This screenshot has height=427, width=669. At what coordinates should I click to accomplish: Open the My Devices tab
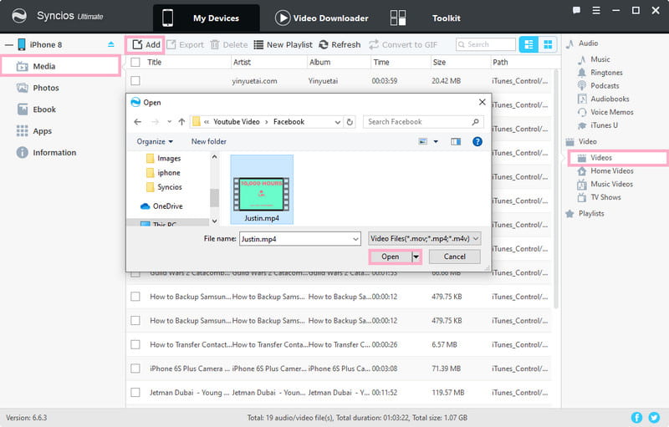pyautogui.click(x=206, y=18)
